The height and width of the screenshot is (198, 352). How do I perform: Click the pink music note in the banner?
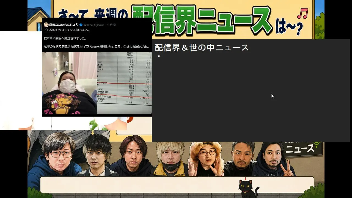coord(302,13)
